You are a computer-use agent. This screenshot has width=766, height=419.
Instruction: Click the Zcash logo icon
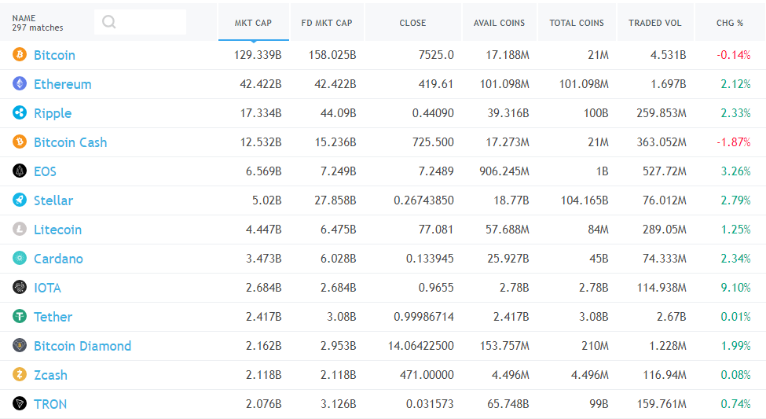pos(20,374)
